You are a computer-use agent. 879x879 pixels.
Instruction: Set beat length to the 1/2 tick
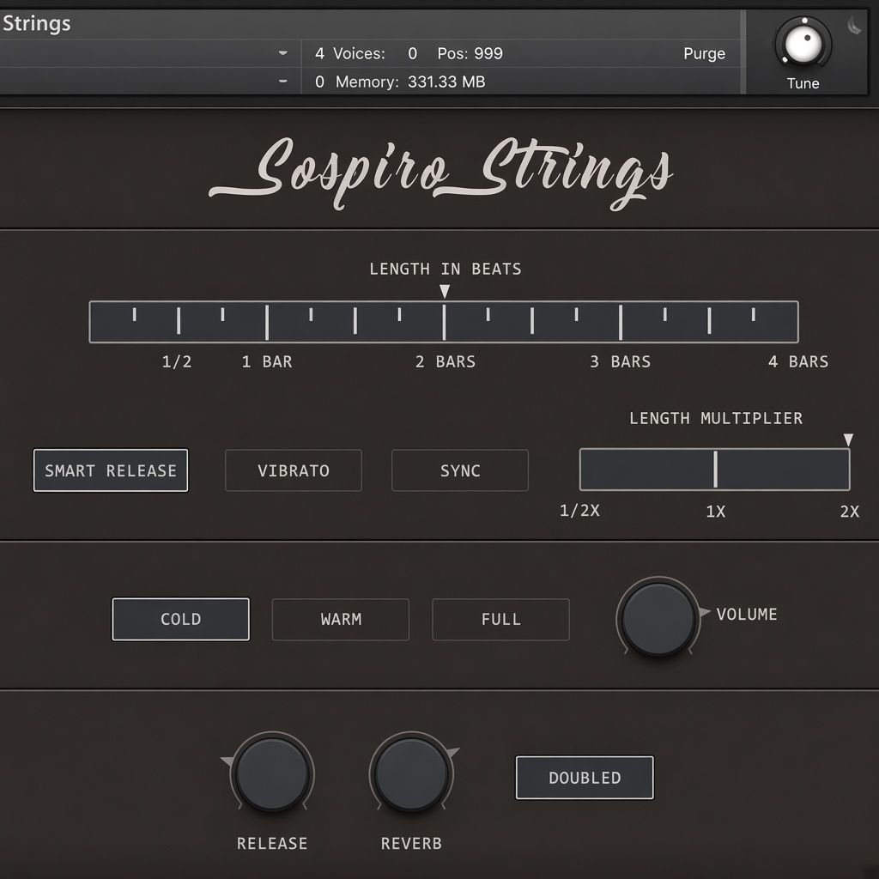pyautogui.click(x=179, y=320)
